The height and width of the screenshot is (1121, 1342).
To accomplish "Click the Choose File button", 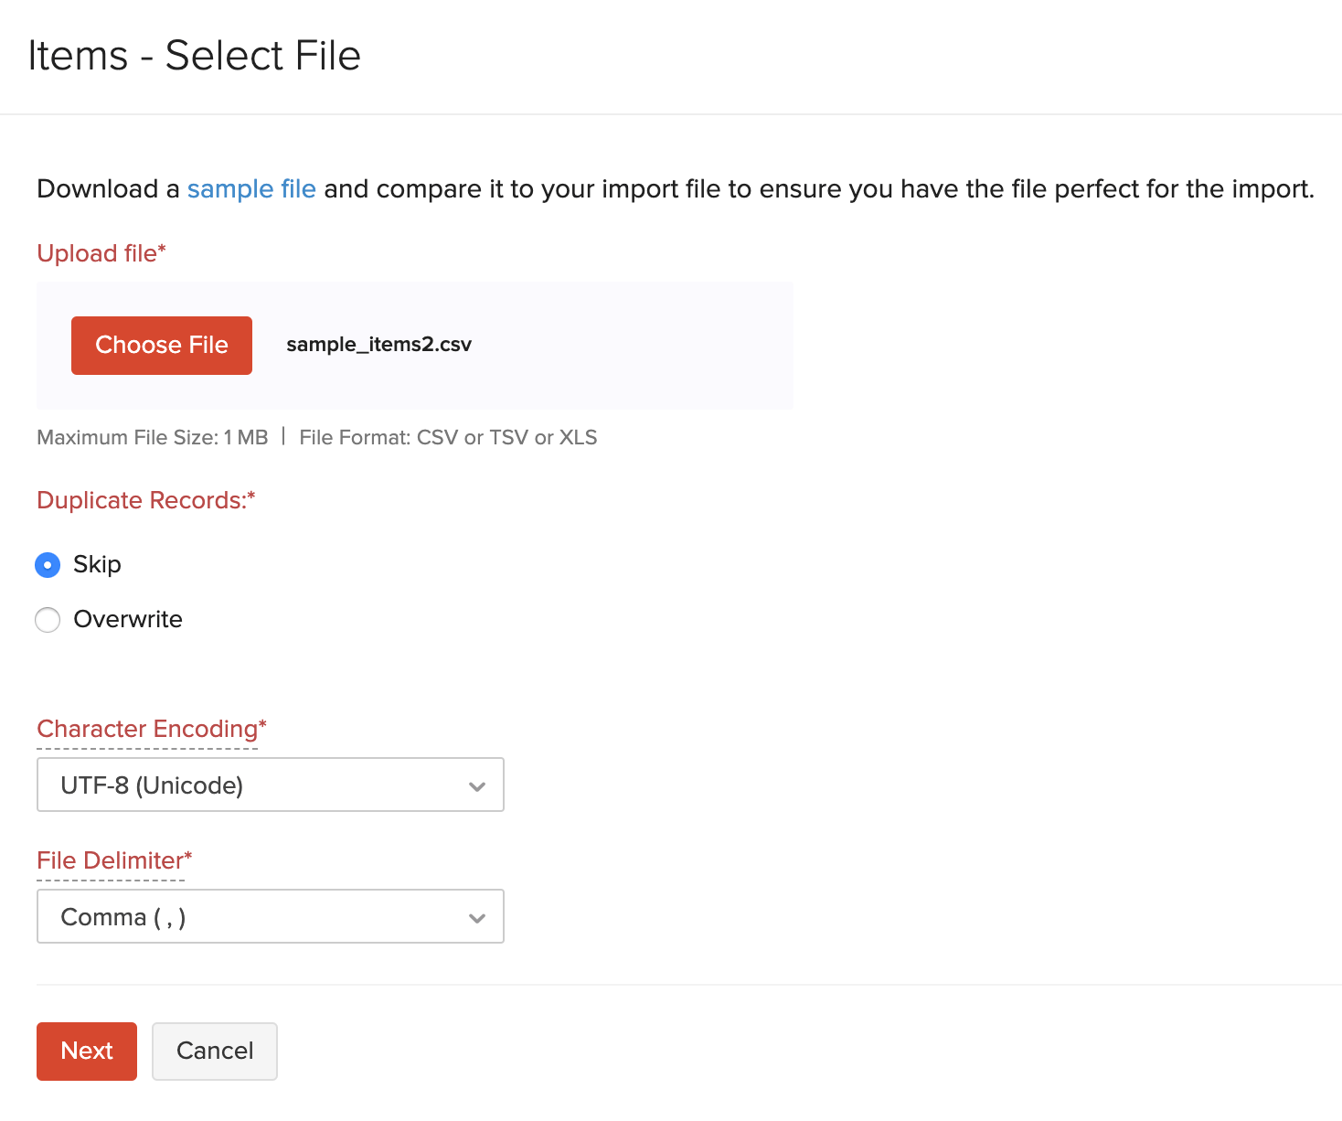I will click(161, 345).
